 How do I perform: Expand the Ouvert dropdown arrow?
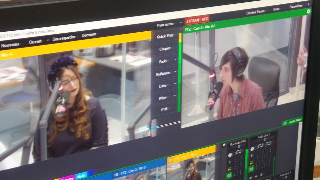coord(48,40)
